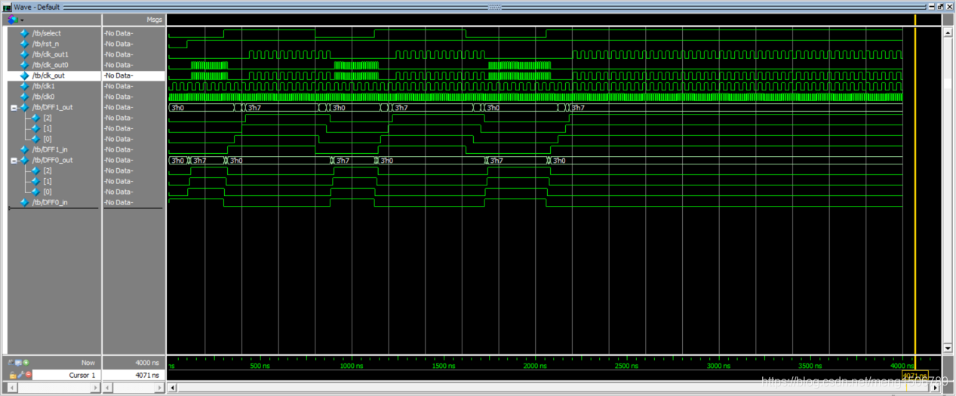This screenshot has height=396, width=956.
Task: Click left arrow of waveform horizontal scrollbar
Action: pos(172,388)
